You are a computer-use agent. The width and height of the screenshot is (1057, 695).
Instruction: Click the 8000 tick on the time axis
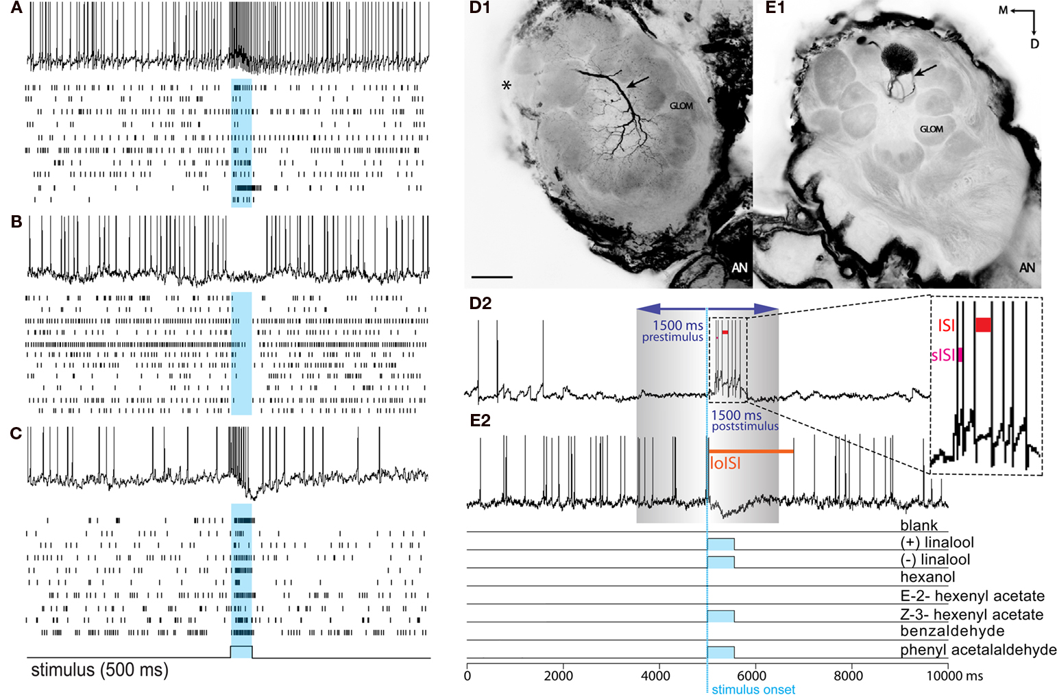849,676
